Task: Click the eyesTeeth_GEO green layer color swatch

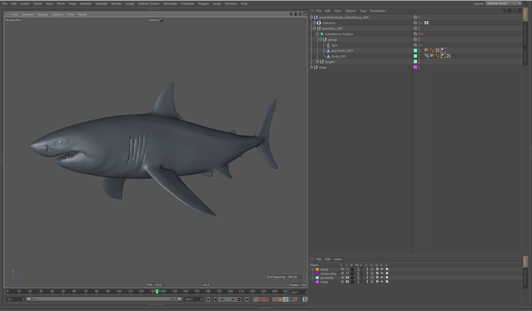Action: (415, 50)
